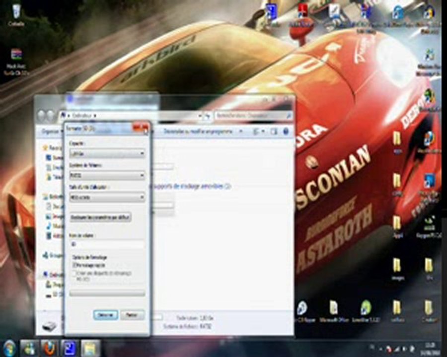Select the WinRAR books icon on desktop
Image resolution: width=447 pixels, height=357 pixels.
16,61
